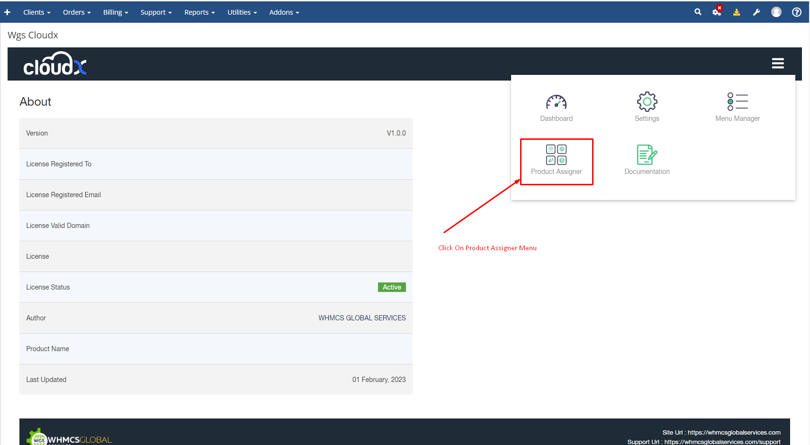Follow the whmcsglobalservices.com Site Url link
The image size is (810, 445).
coord(734,432)
